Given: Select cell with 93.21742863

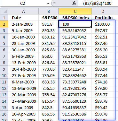Looking at the screenshot, I should [75, 56].
